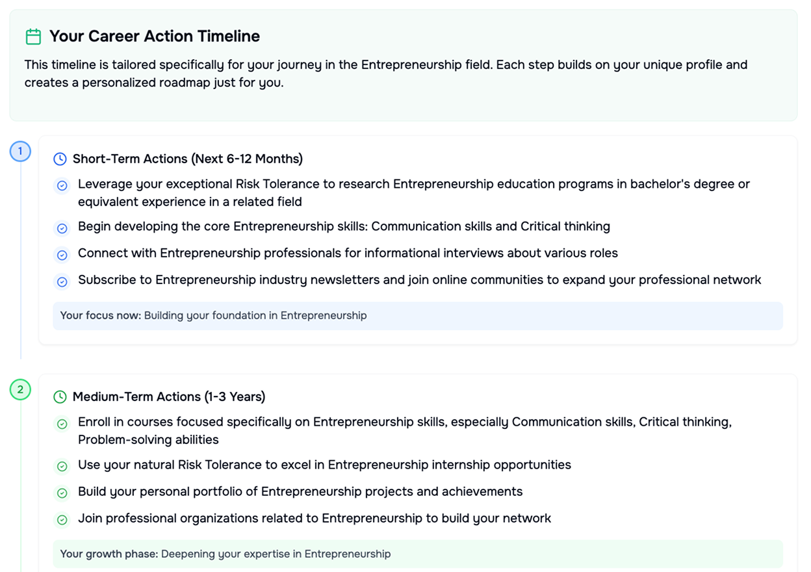Click check icon beside Enroll in courses item

point(62,424)
